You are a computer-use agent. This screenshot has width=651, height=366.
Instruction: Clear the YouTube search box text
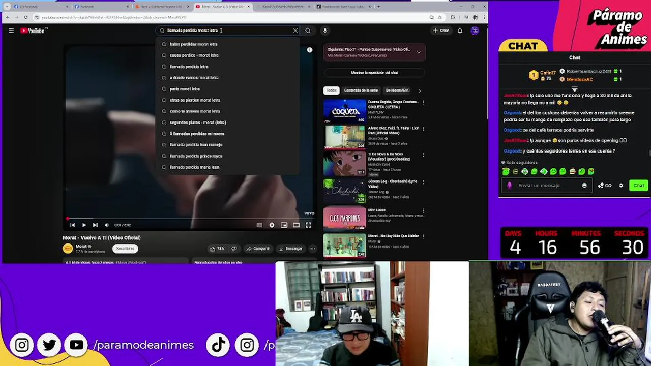pos(295,30)
